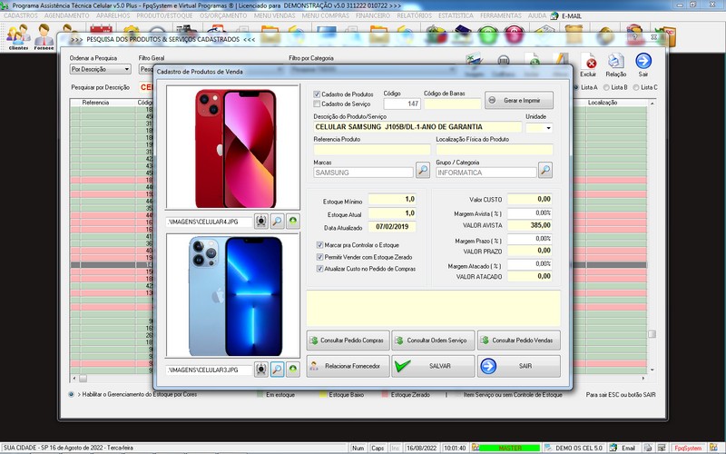This screenshot has height=454, width=726.
Task: Uncheck Marcar pra Controlar o Estoque
Action: tap(320, 245)
